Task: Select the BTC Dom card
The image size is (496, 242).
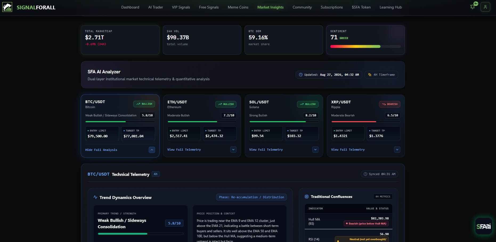Action: coord(284,40)
